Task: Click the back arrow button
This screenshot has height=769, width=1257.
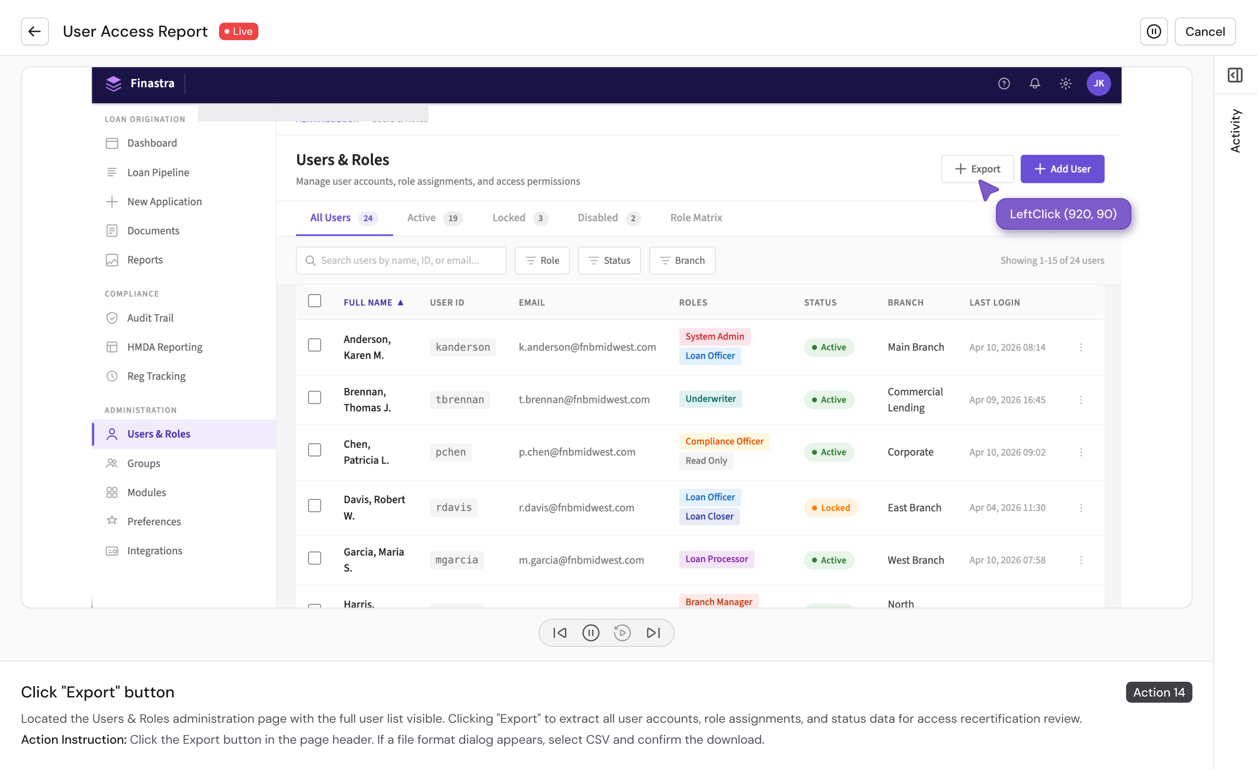Action: coord(34,31)
